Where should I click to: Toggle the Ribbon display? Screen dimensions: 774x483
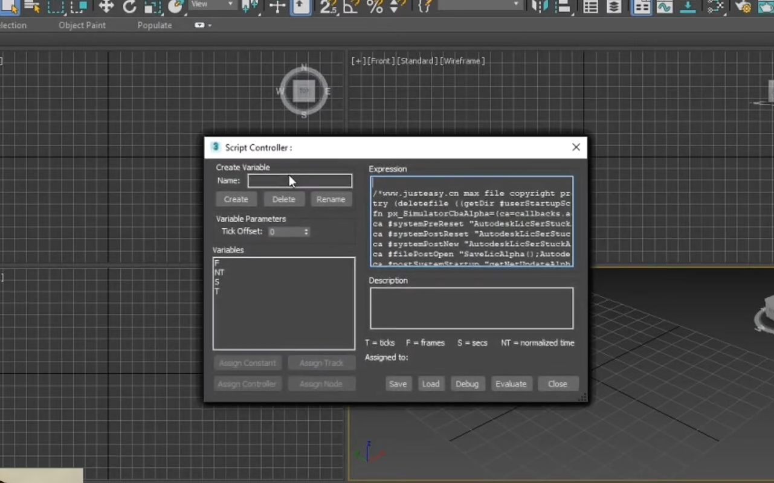click(x=642, y=7)
